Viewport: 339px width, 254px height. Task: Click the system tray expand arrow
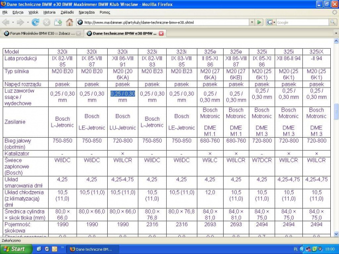[x=302, y=249]
